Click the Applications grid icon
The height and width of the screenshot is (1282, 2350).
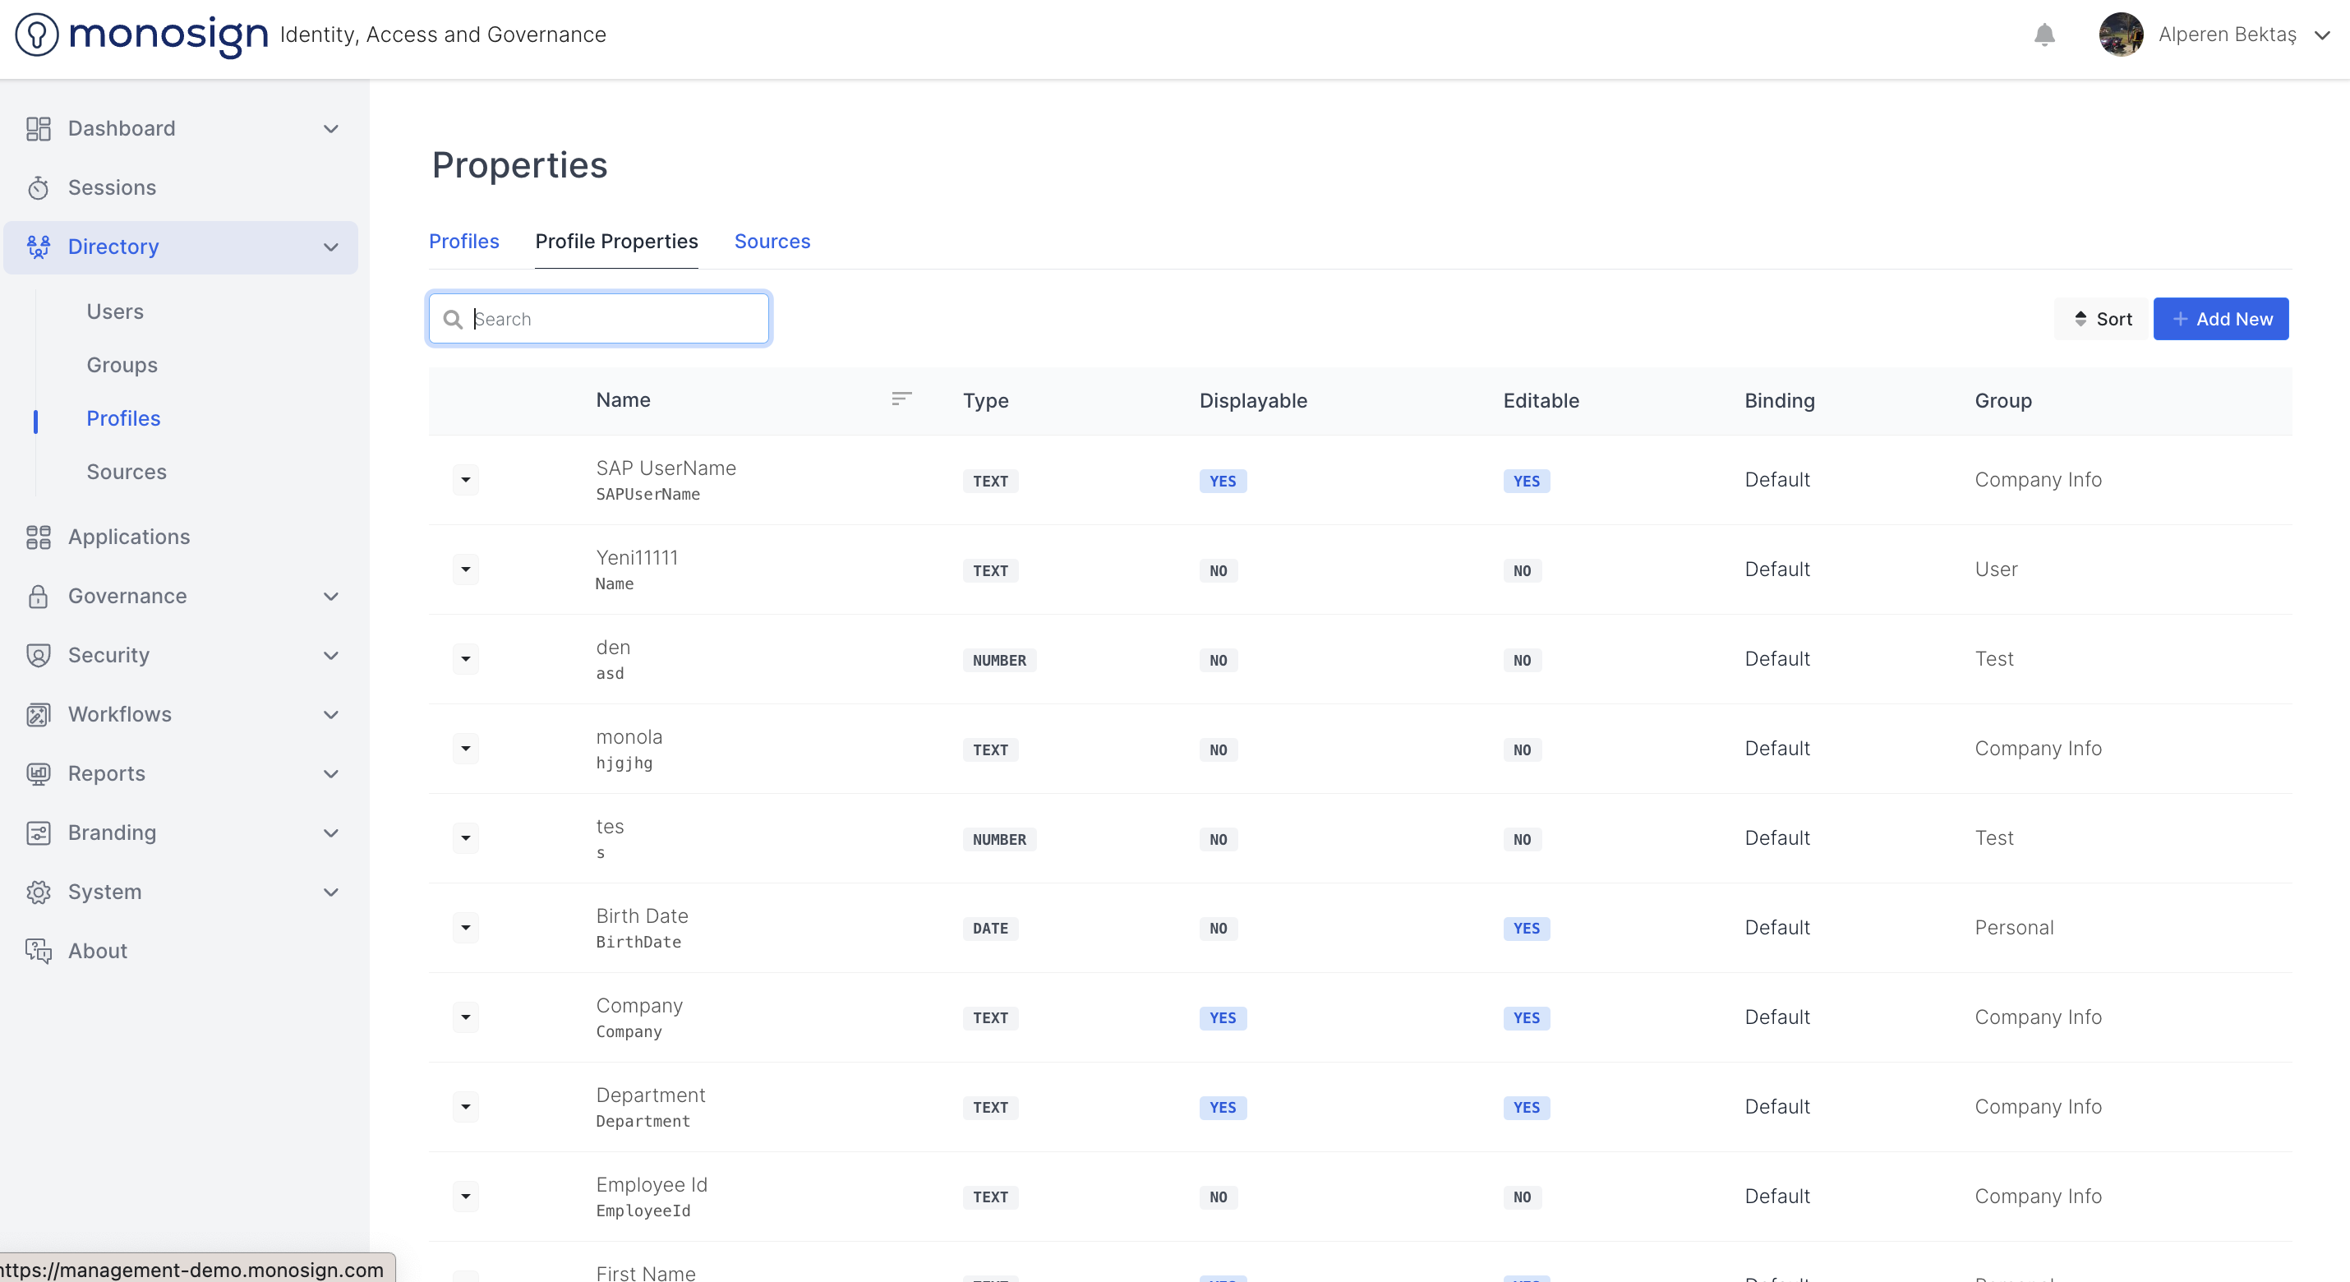pyautogui.click(x=38, y=537)
